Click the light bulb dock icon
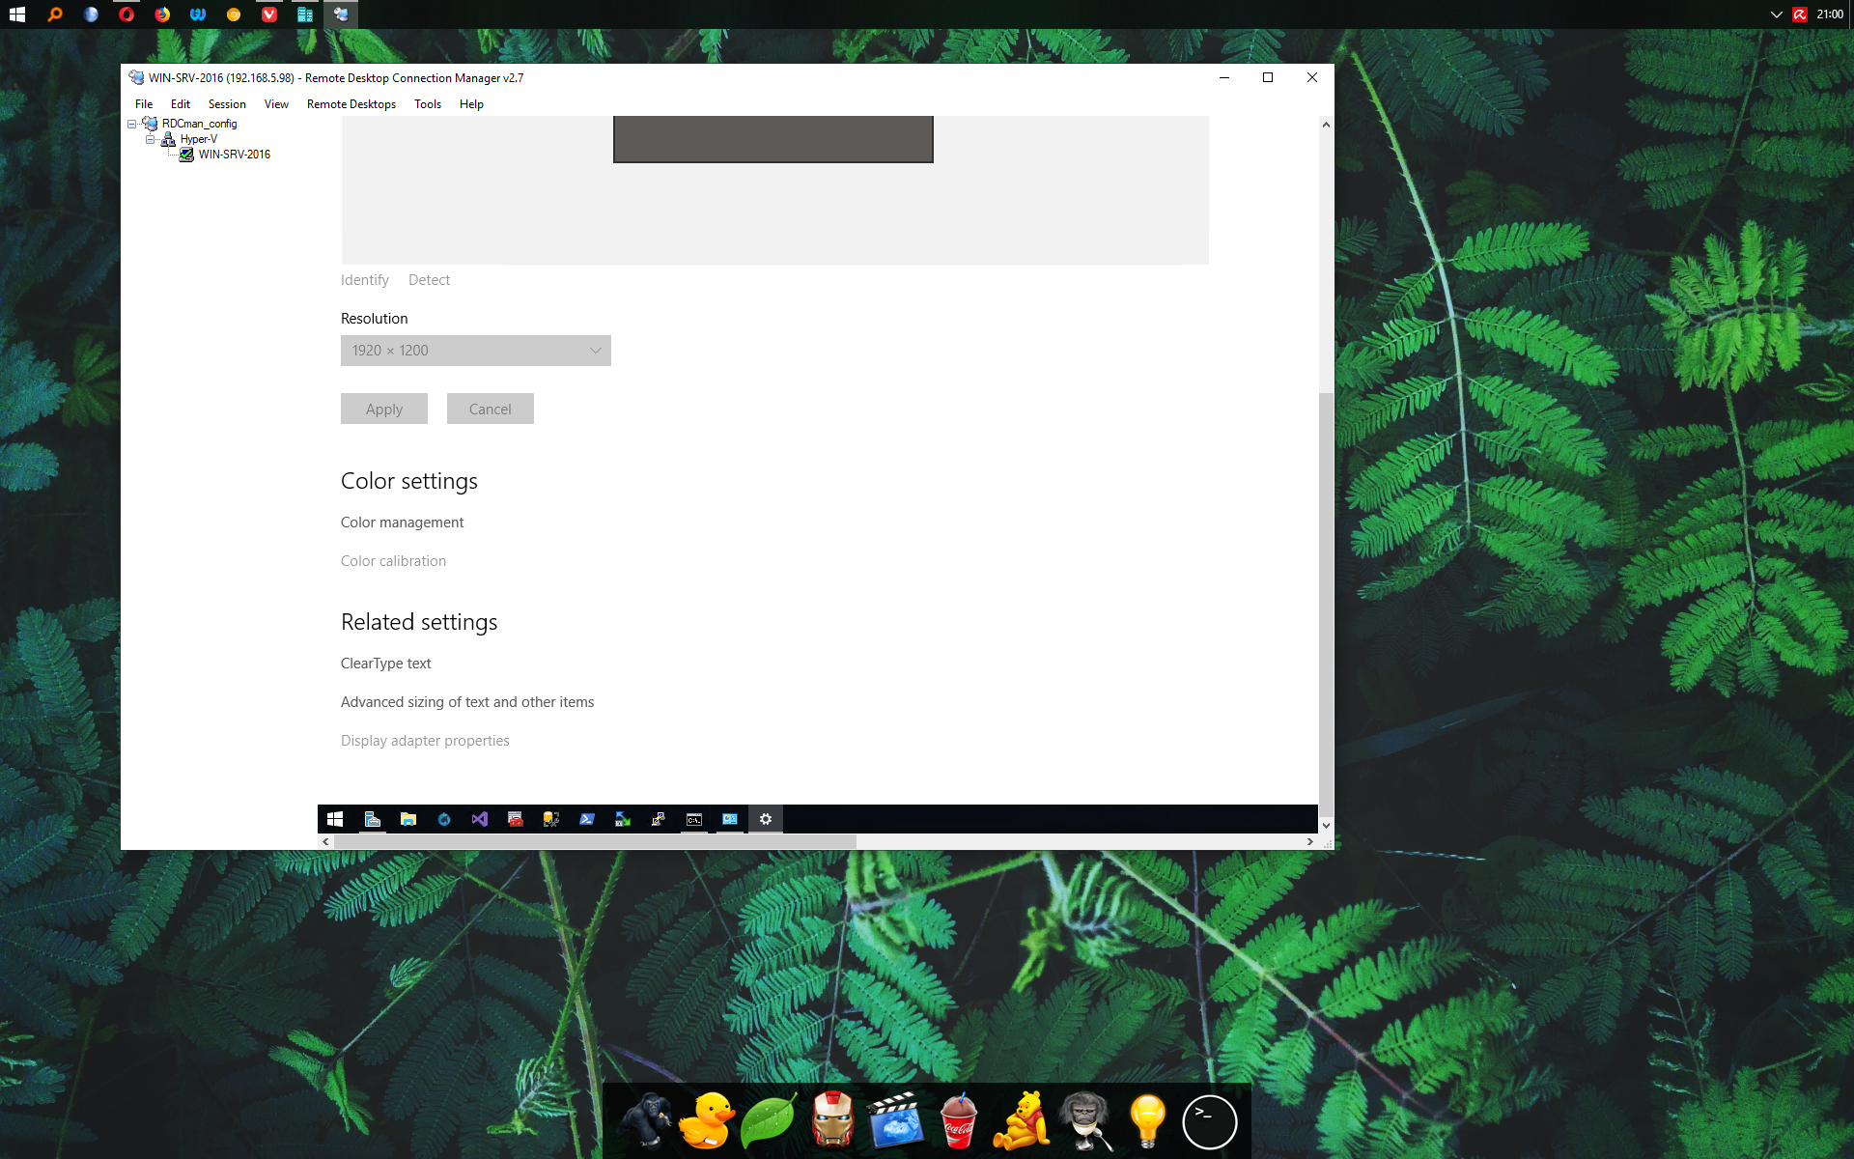Screen dimensions: 1854x1159 point(1147,1121)
